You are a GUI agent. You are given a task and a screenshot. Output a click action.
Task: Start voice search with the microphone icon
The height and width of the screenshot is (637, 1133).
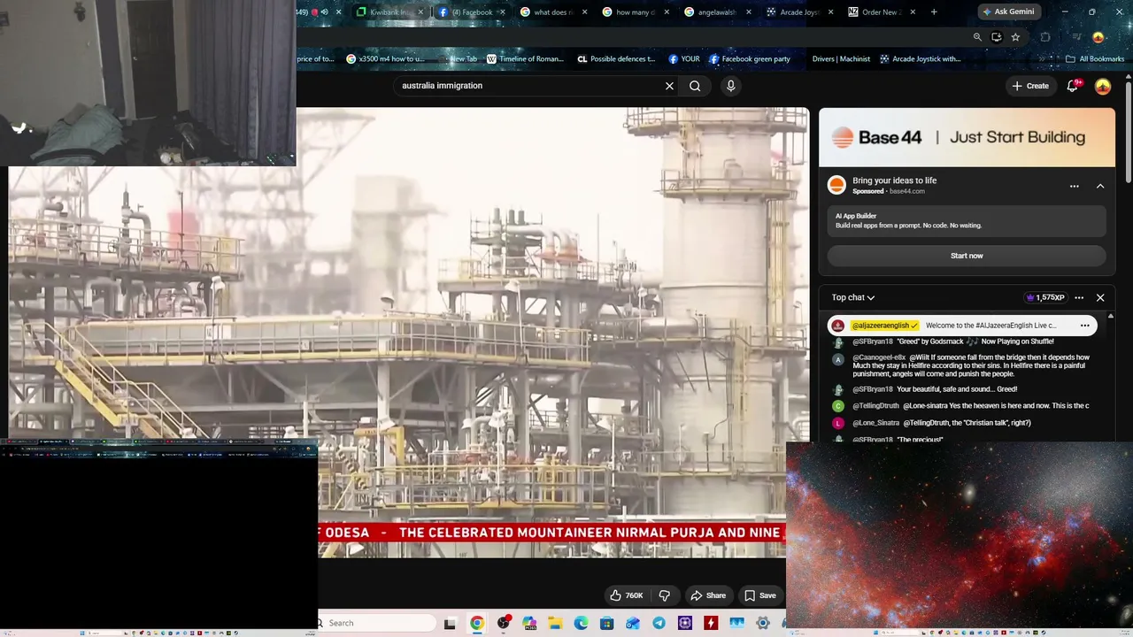(730, 86)
